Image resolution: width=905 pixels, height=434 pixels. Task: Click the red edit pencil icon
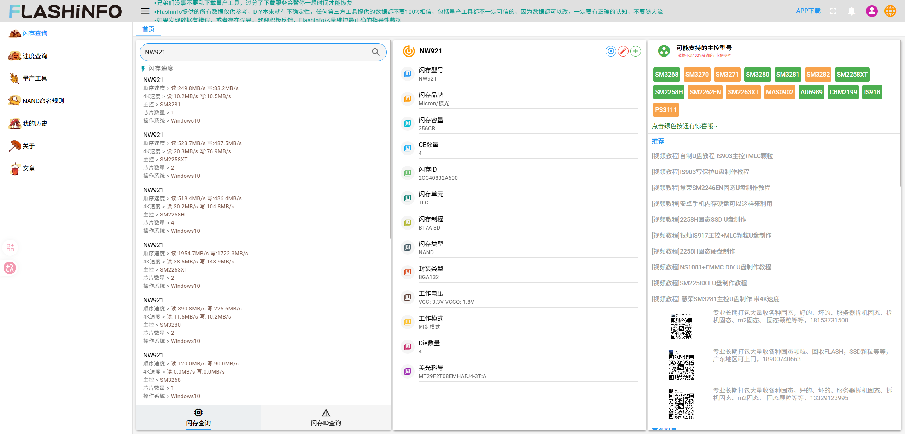coord(623,51)
